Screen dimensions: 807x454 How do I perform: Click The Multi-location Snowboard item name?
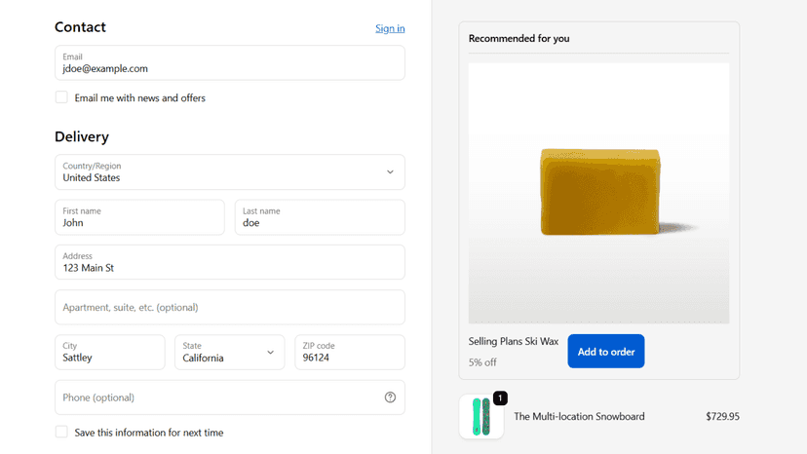click(x=579, y=416)
